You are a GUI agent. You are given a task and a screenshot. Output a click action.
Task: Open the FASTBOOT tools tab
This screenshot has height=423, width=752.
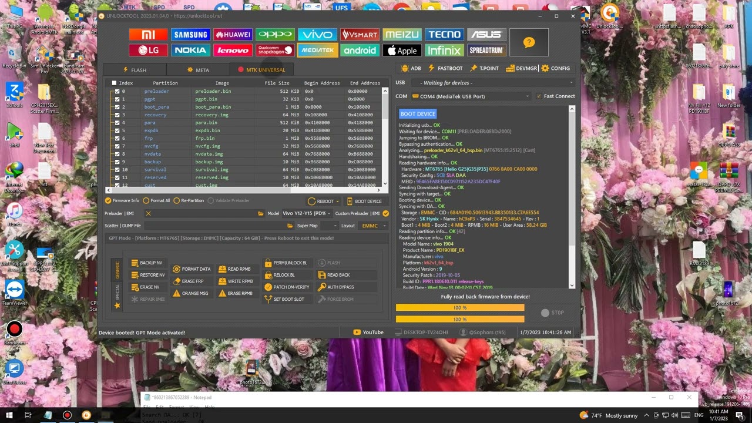[445, 68]
